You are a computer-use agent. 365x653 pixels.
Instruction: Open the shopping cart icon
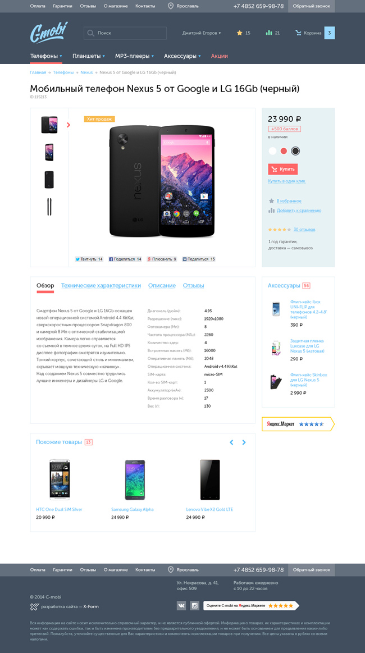[x=298, y=33]
